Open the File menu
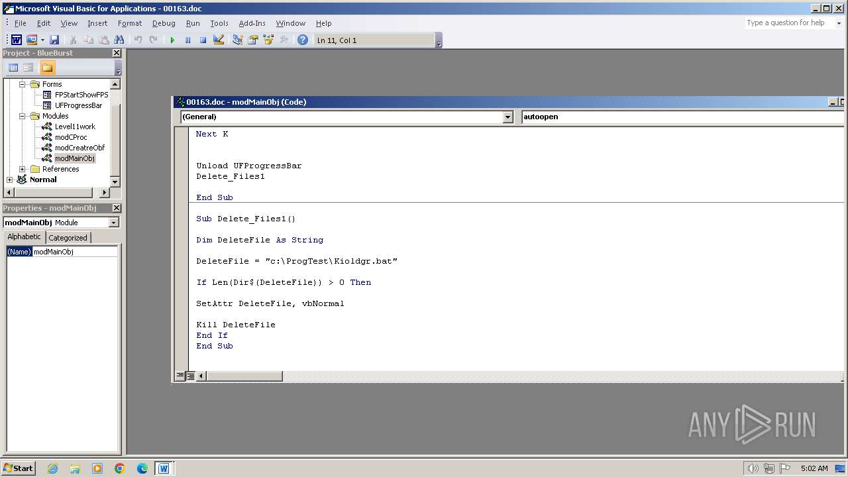This screenshot has width=848, height=477. pos(21,23)
